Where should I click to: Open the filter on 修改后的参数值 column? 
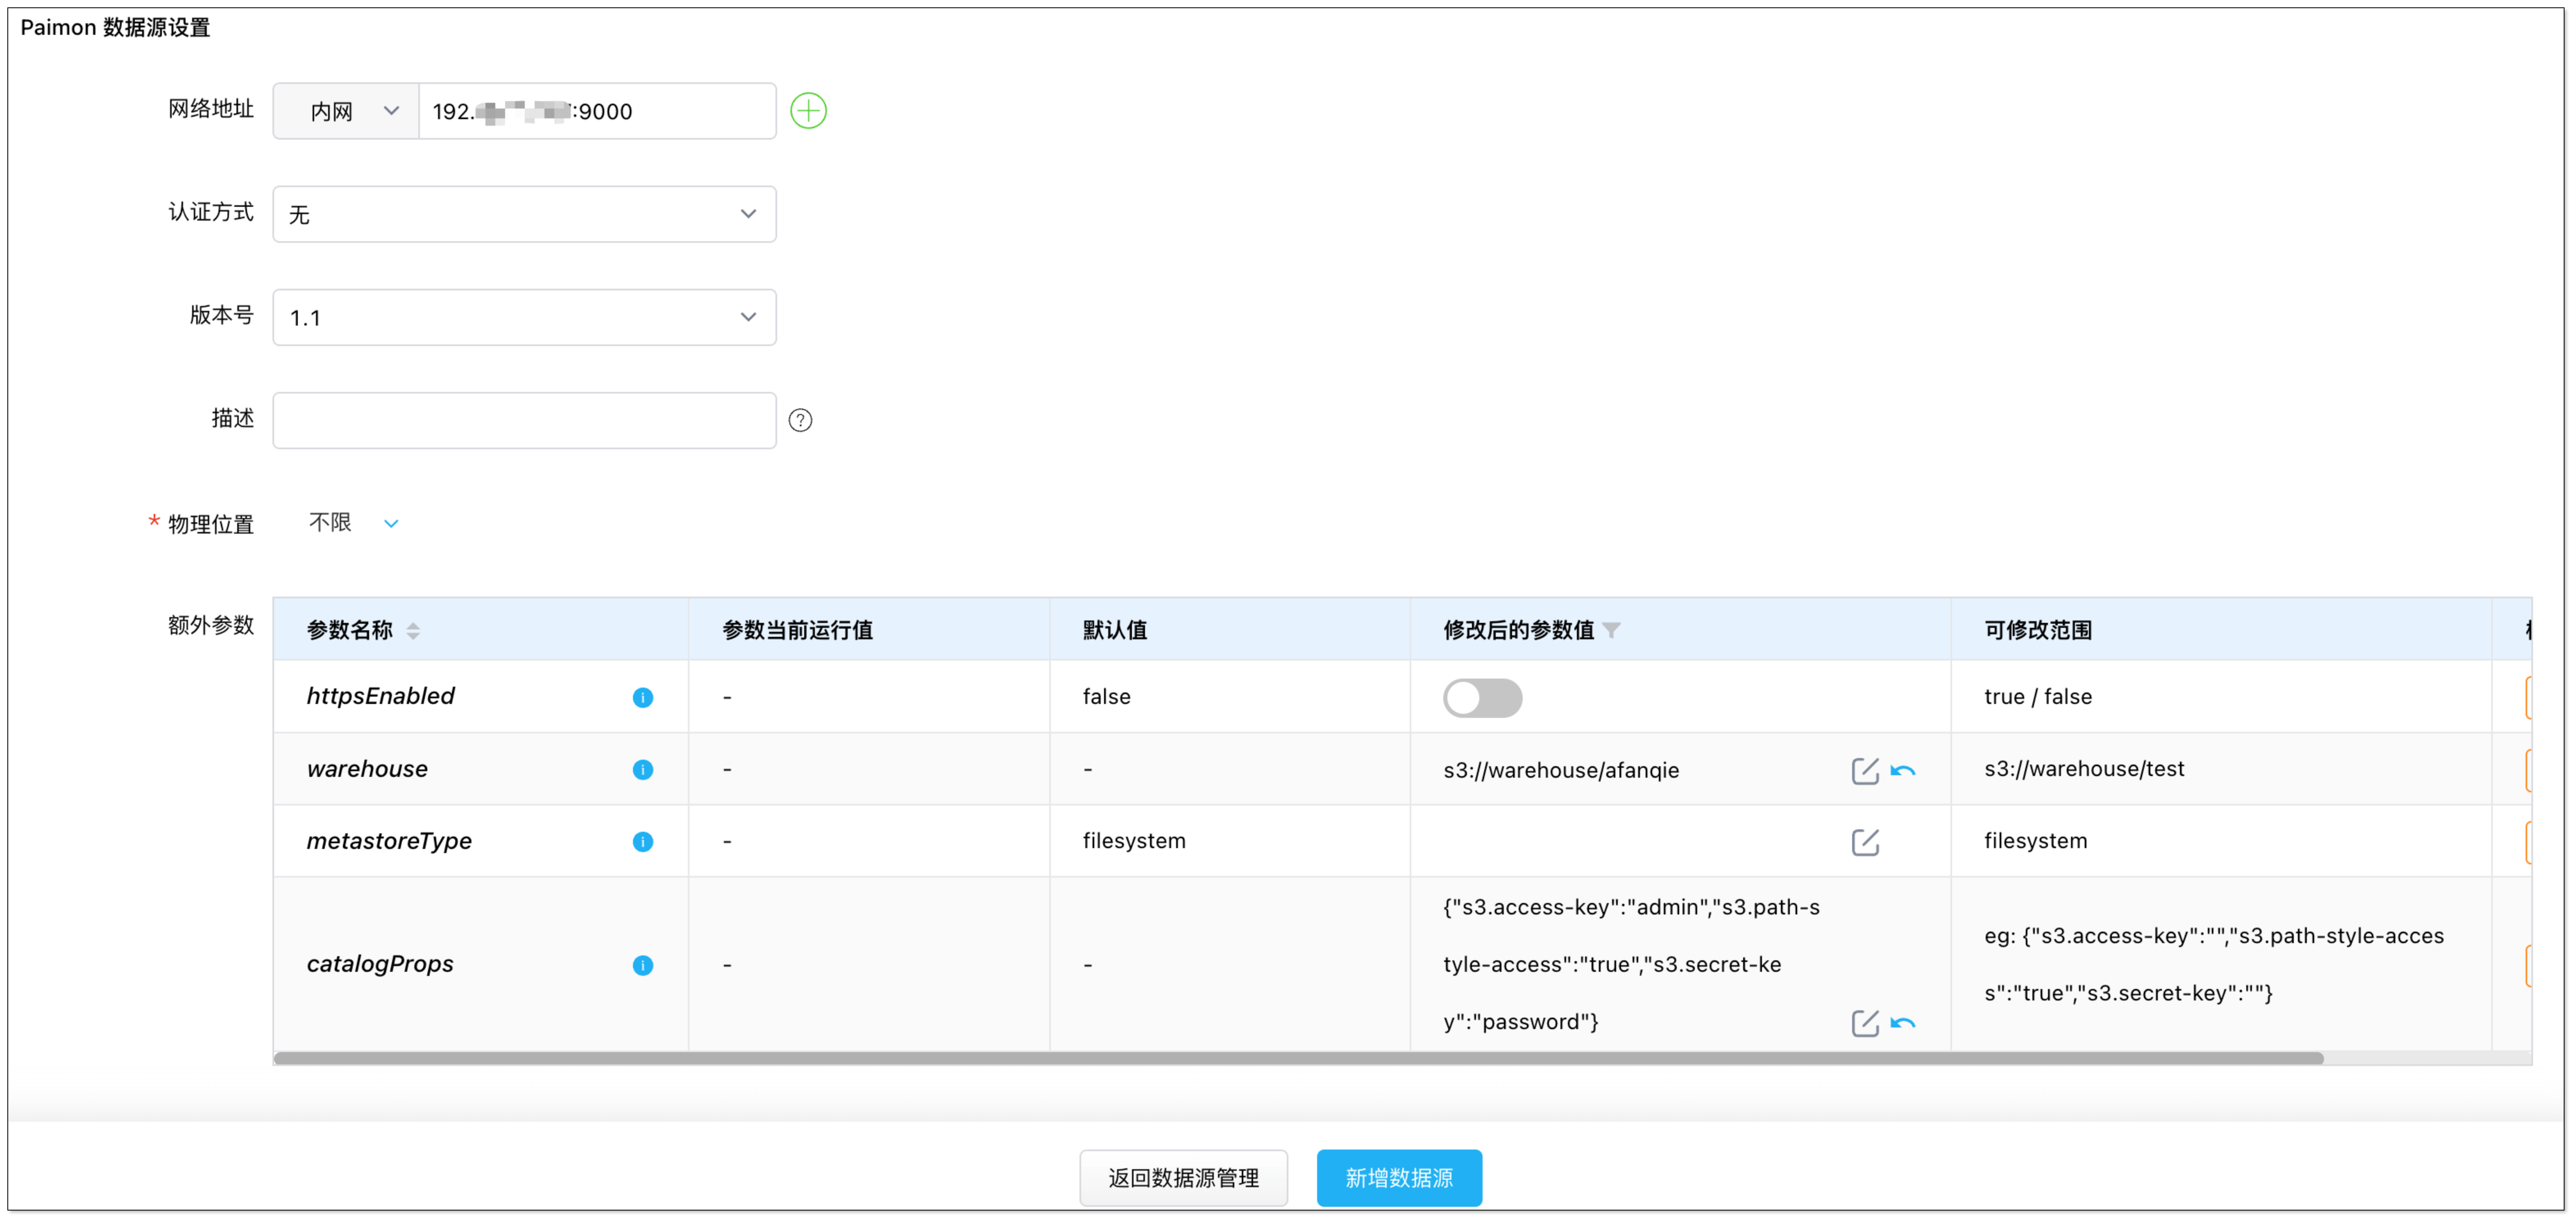1612,630
